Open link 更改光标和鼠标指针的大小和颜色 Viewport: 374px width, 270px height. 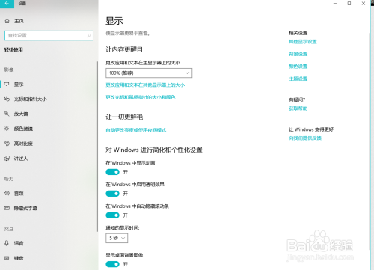coord(141,97)
